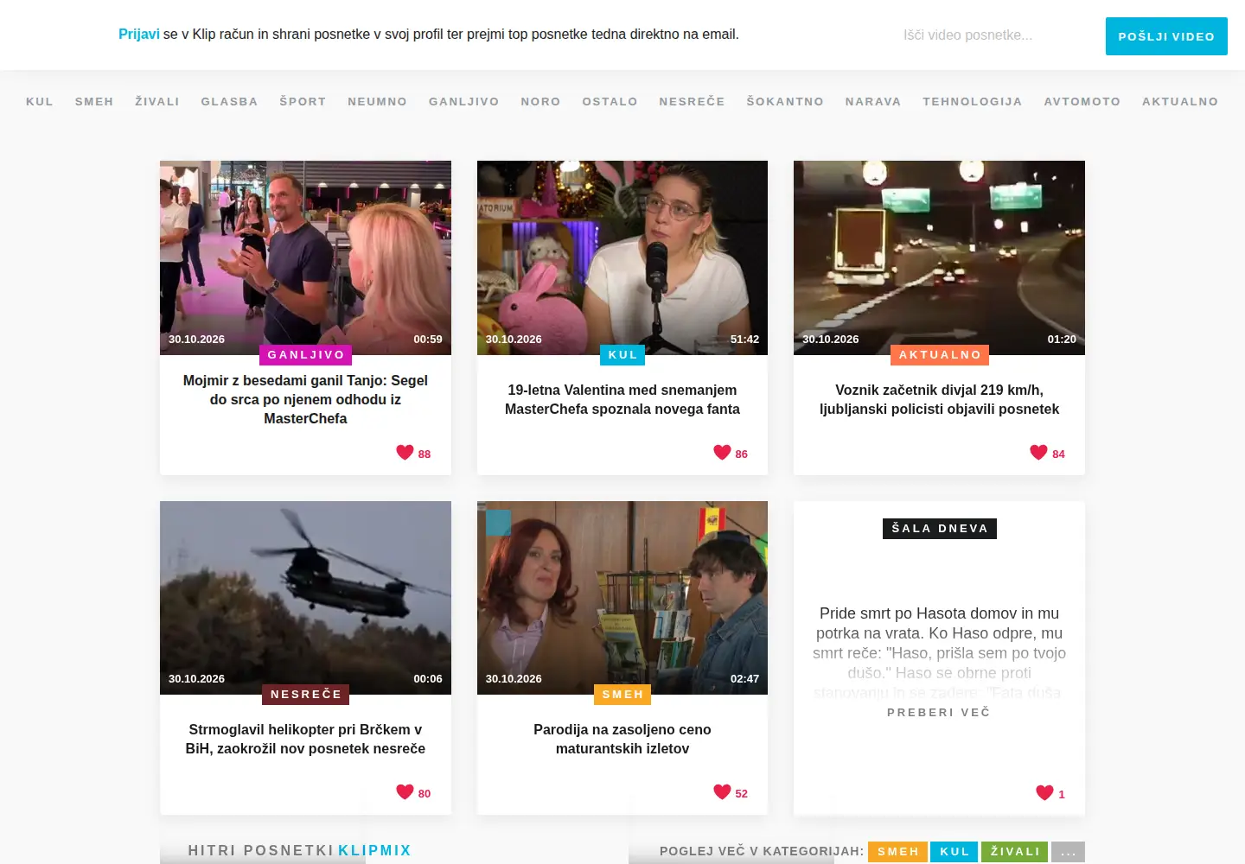1245x864 pixels.
Task: Open the OSTALO category
Action: click(610, 101)
